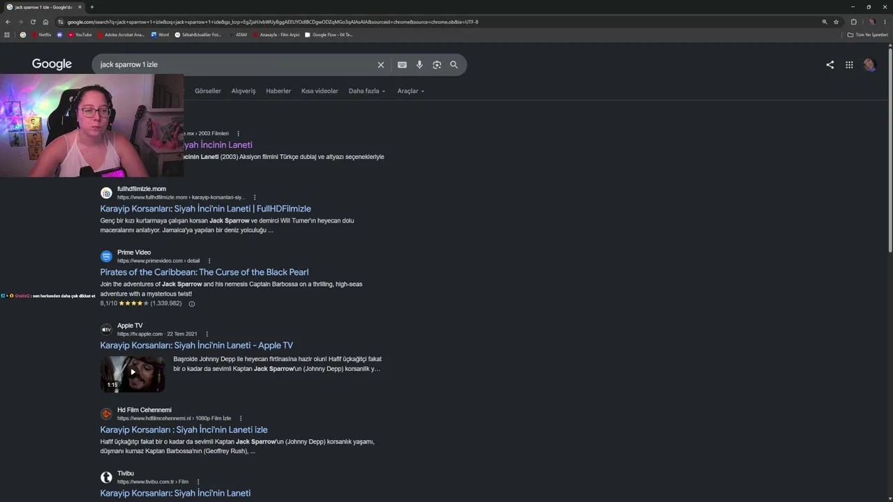
Task: Open the Chrome three-dot menu
Action: [x=885, y=22]
